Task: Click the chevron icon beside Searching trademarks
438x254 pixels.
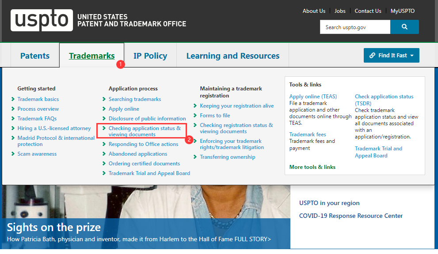Action: [x=104, y=99]
